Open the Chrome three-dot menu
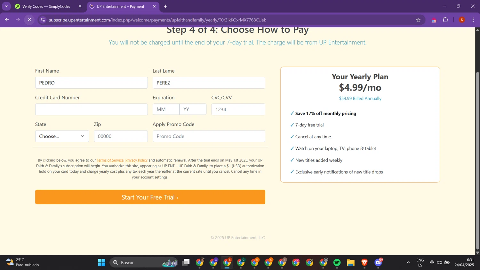This screenshot has height=270, width=480. [x=473, y=20]
